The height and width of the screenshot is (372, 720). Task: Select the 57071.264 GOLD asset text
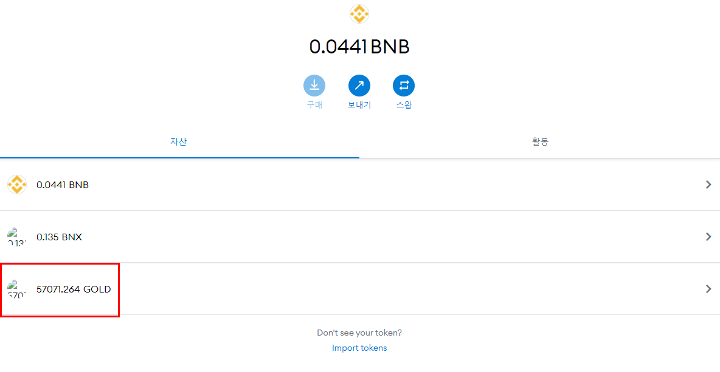74,289
